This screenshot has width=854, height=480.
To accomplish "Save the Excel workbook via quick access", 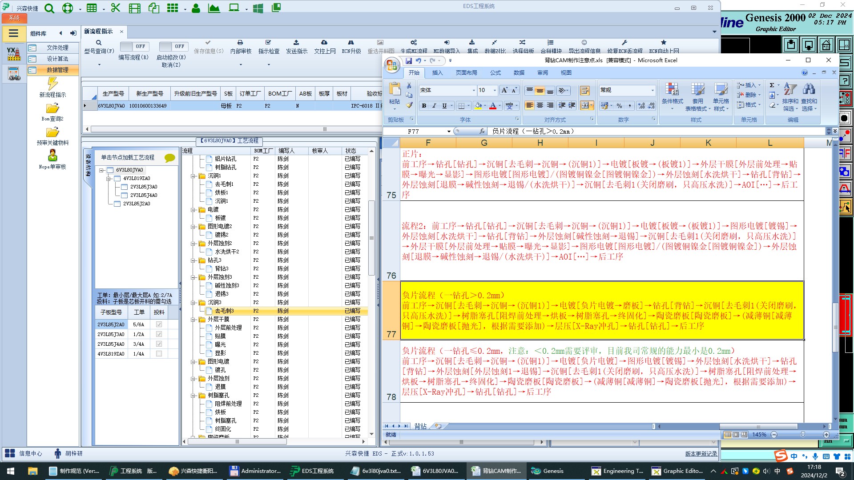I will click(408, 60).
